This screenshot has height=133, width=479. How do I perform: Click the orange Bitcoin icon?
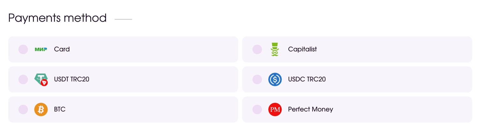pyautogui.click(x=41, y=109)
